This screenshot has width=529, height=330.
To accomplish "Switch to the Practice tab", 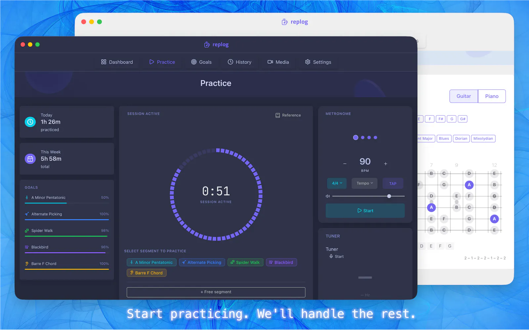I will pos(162,62).
